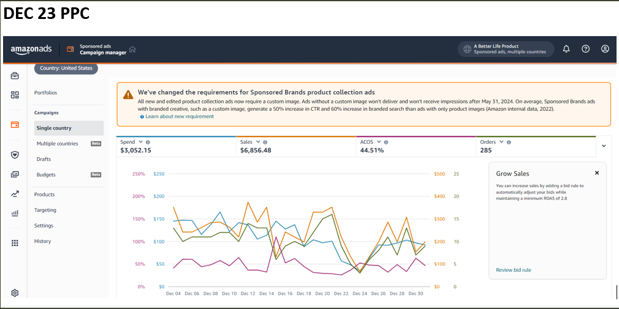Open the help question mark icon
The image size is (619, 309).
585,49
